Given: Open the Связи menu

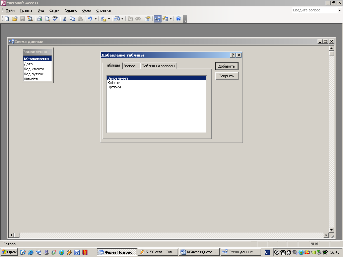Looking at the screenshot, I should click(x=55, y=10).
